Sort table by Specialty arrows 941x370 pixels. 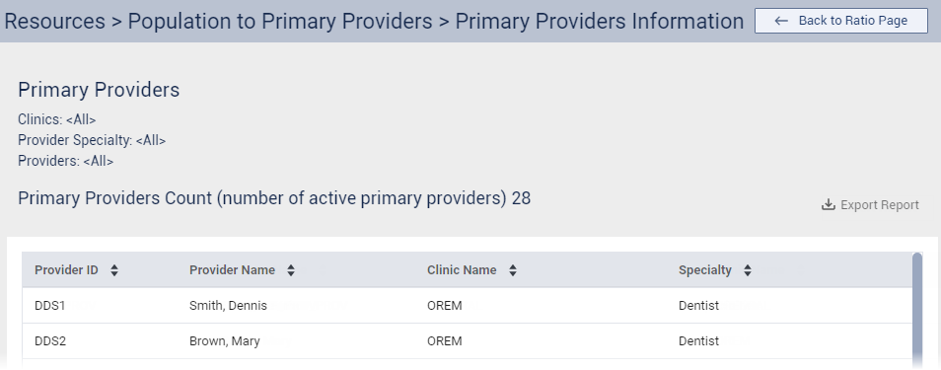(x=747, y=270)
